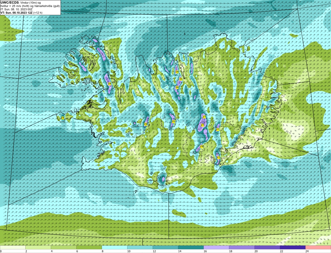Select the pink swatch above 24 m/s
The height and width of the screenshot is (253, 331).
pyautogui.click(x=318, y=248)
